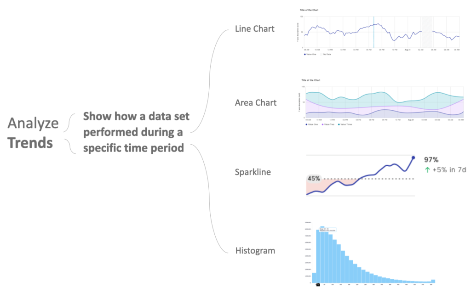Select the Sparkline label

point(253,172)
